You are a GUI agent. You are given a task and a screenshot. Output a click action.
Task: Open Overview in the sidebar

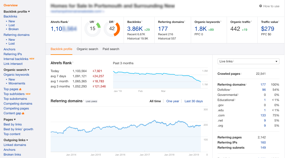11,5
